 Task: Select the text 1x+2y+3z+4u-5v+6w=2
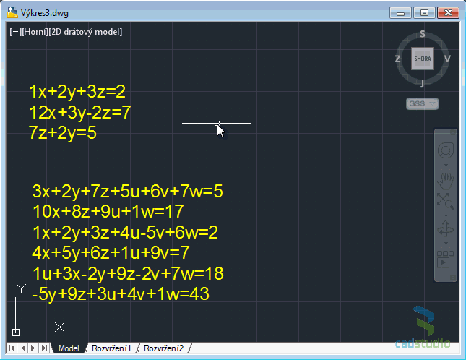point(125,232)
